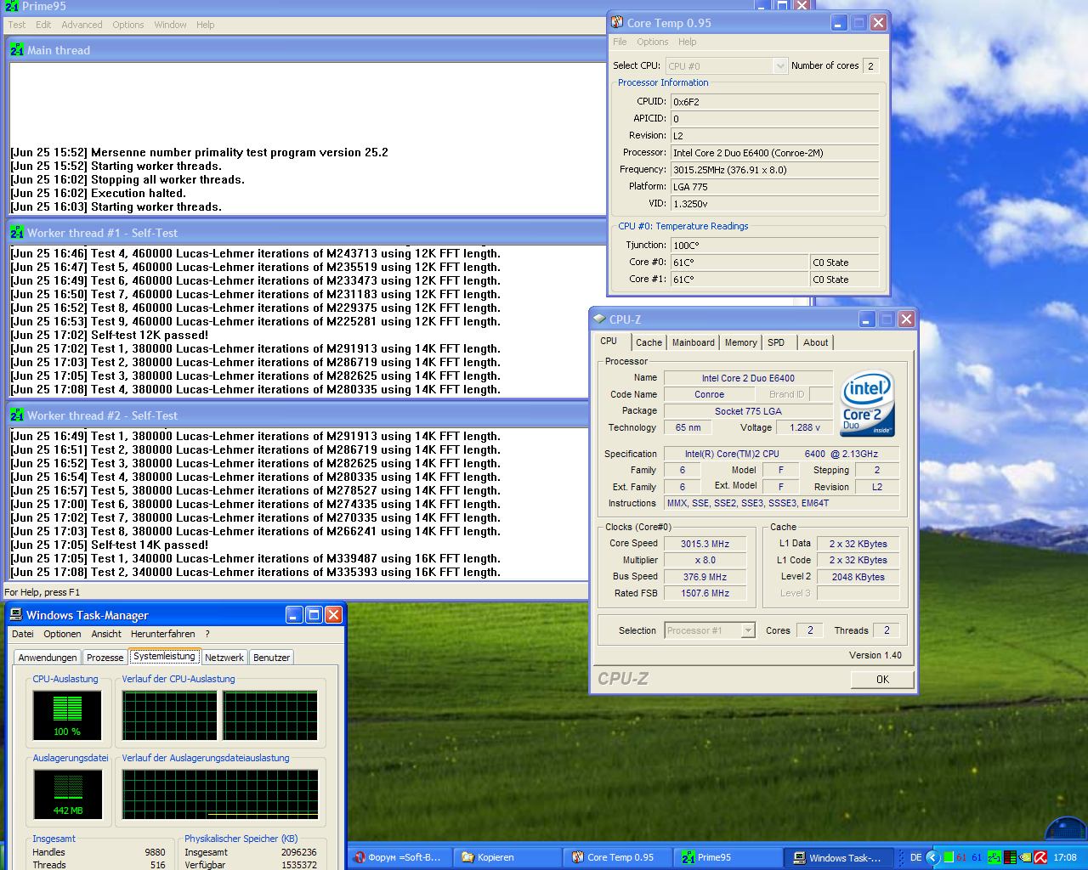The width and height of the screenshot is (1088, 870).
Task: Click the Worker thread #2 window icon
Action: pos(17,415)
